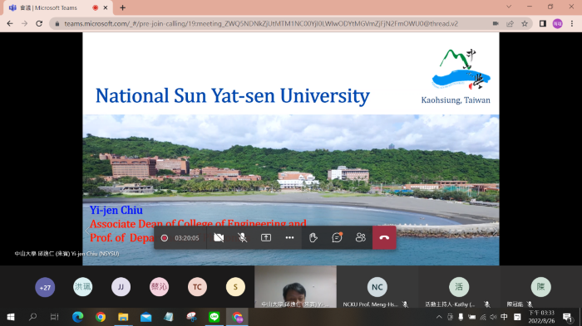This screenshot has height=326, width=582.
Task: Raise your hand in the meeting
Action: tap(313, 237)
